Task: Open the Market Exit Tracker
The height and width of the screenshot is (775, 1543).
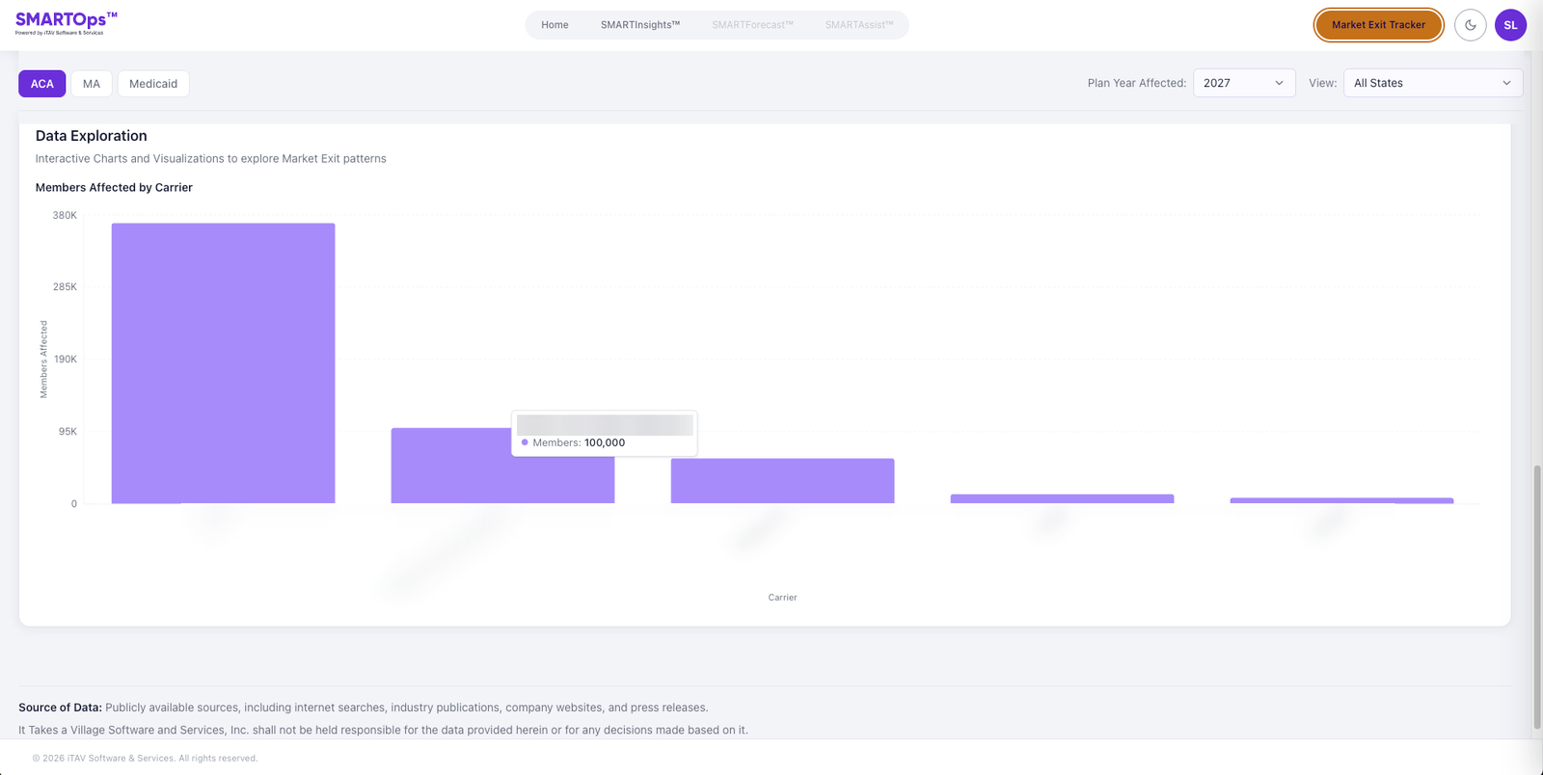Action: point(1378,25)
